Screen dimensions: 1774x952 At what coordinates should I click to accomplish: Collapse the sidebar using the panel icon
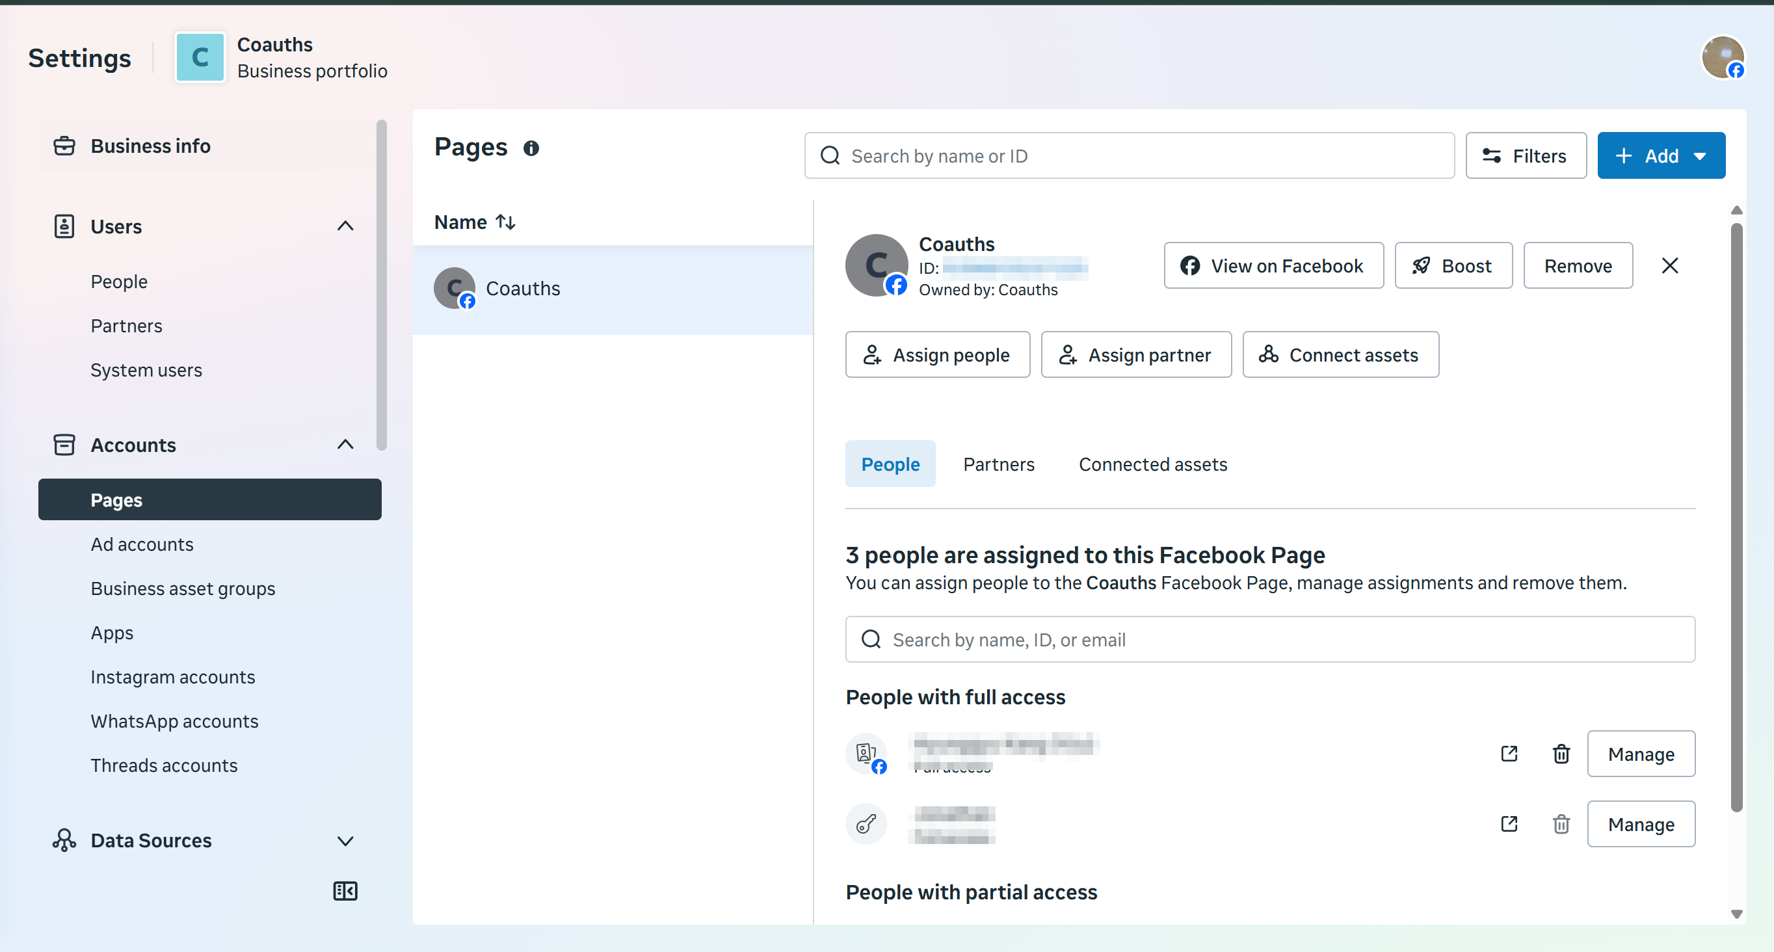(x=345, y=891)
